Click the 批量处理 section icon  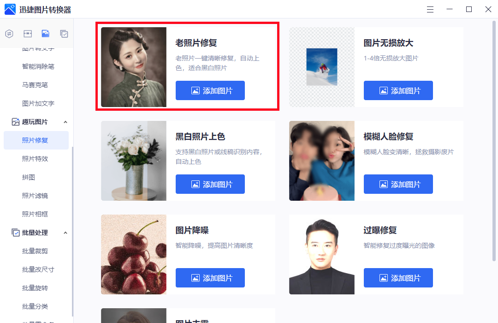(x=16, y=233)
